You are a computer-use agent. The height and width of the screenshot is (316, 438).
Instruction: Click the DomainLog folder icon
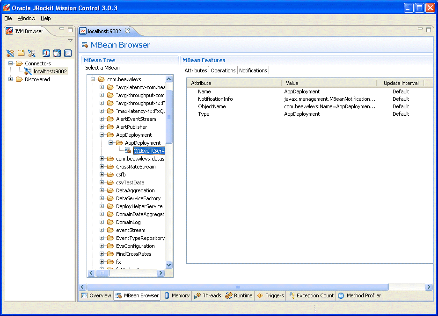[110, 222]
